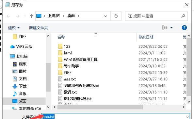Sort by the 修改日期 column header
The height and width of the screenshot is (119, 194).
(x=146, y=37)
